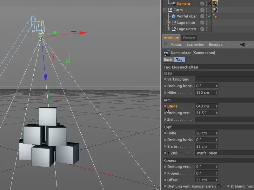The image size is (254, 190).
Task: Open the Bearbeiten menu
Action: point(195,44)
